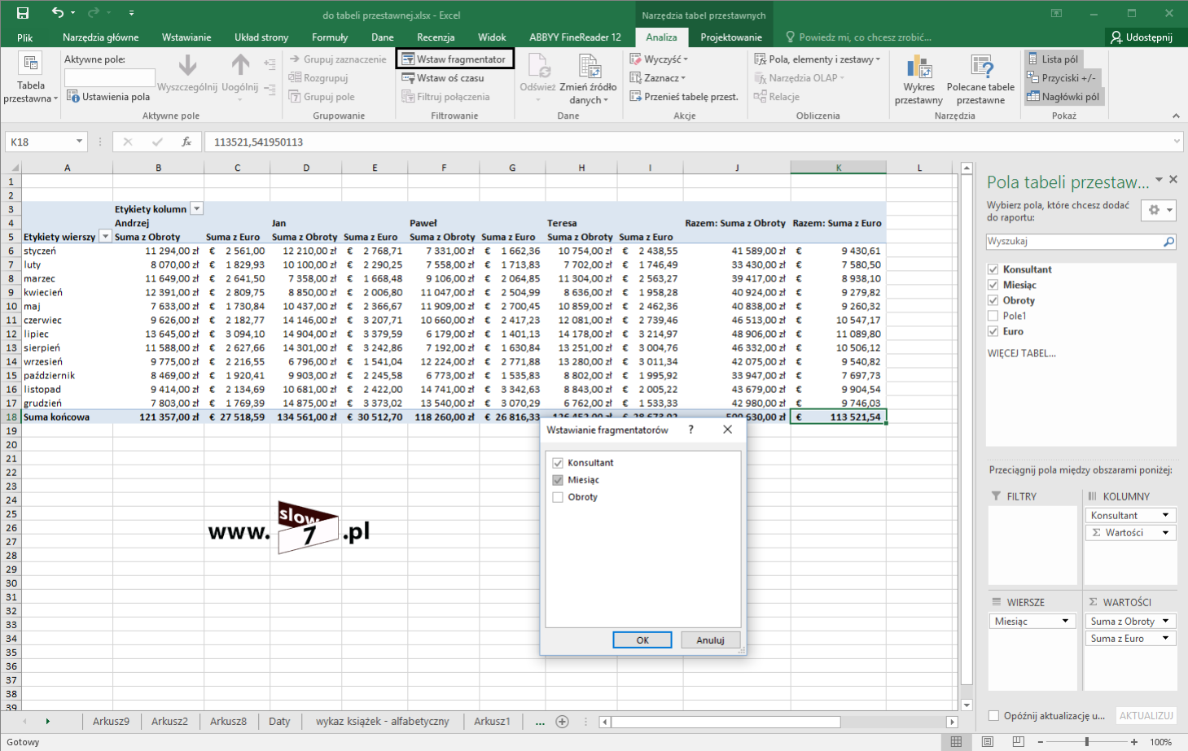The height and width of the screenshot is (751, 1188).
Task: Click Wyszukaj field search box
Action: (1081, 242)
